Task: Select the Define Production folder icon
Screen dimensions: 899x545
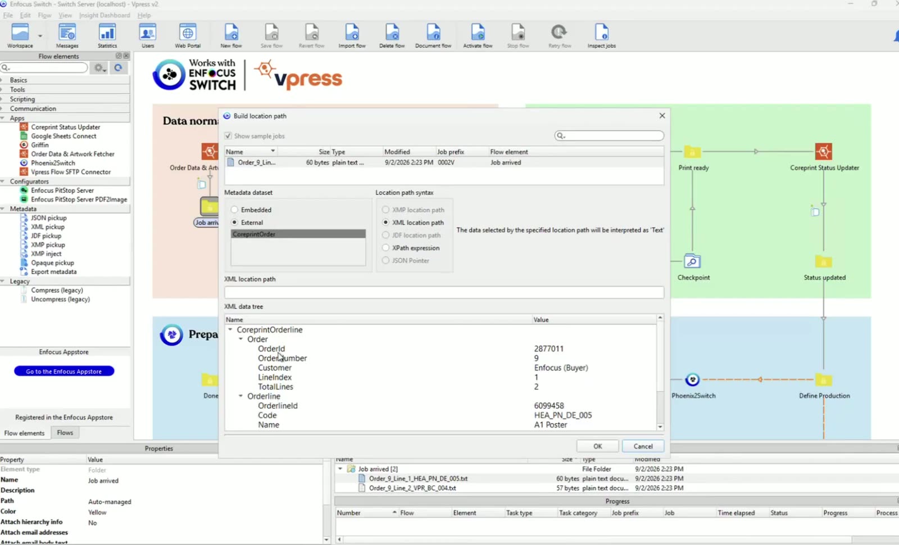Action: [823, 380]
